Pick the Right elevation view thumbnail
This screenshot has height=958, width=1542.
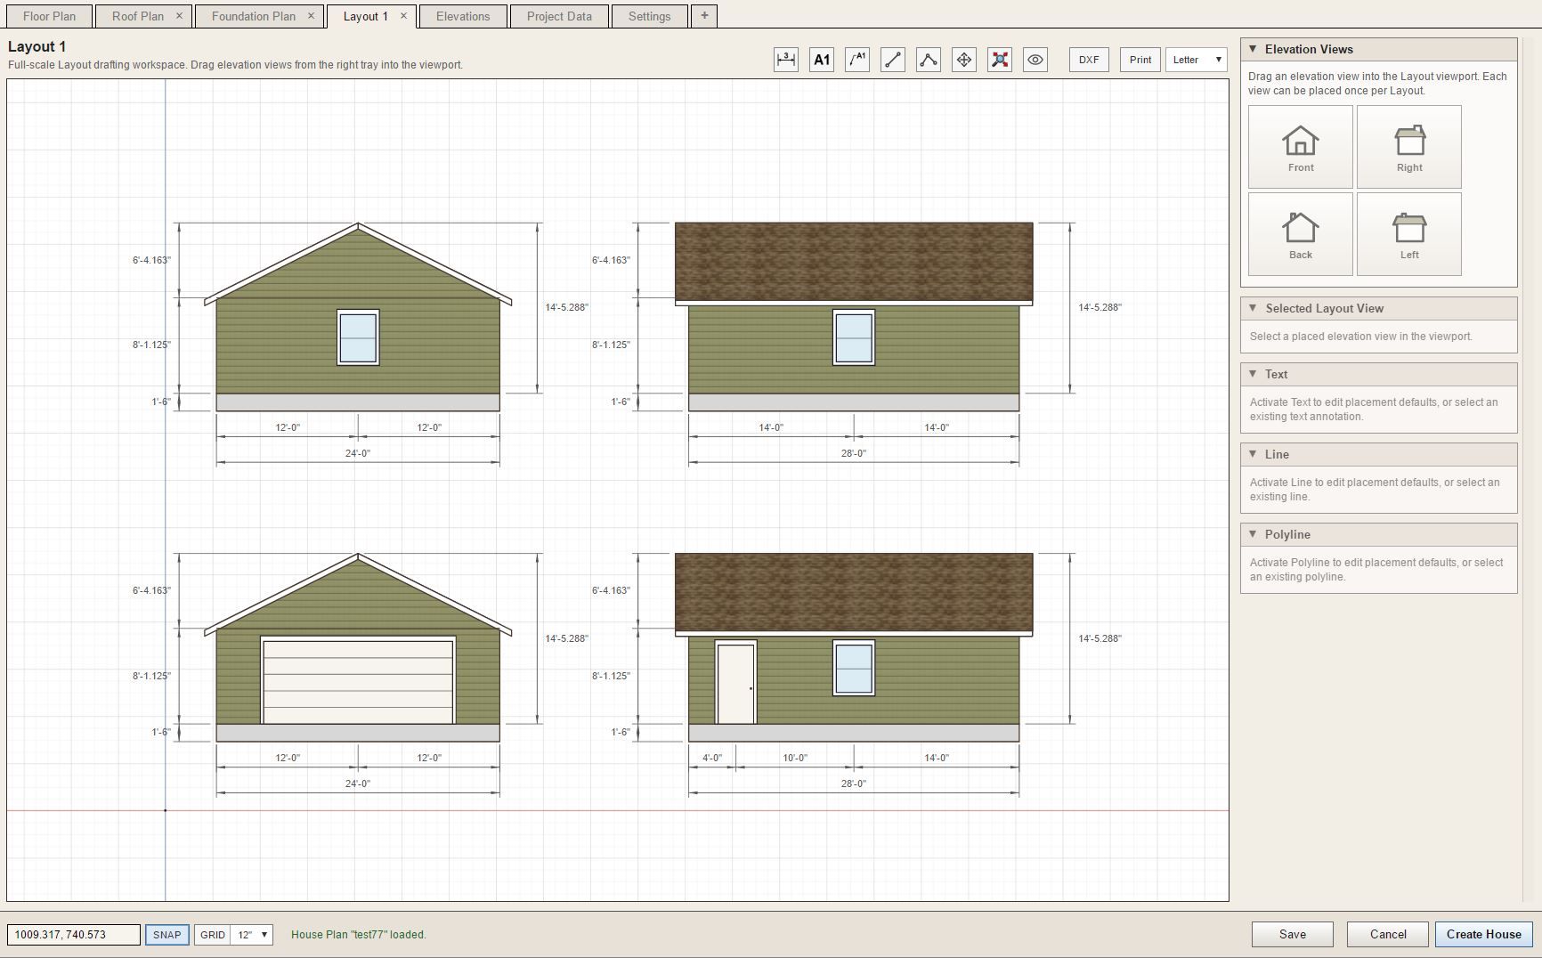coord(1409,147)
